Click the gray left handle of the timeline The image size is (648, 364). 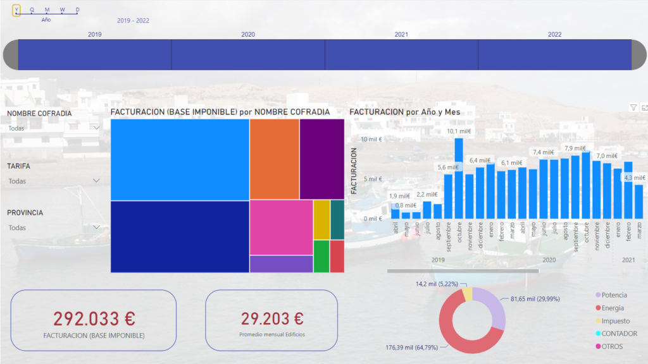(11, 55)
